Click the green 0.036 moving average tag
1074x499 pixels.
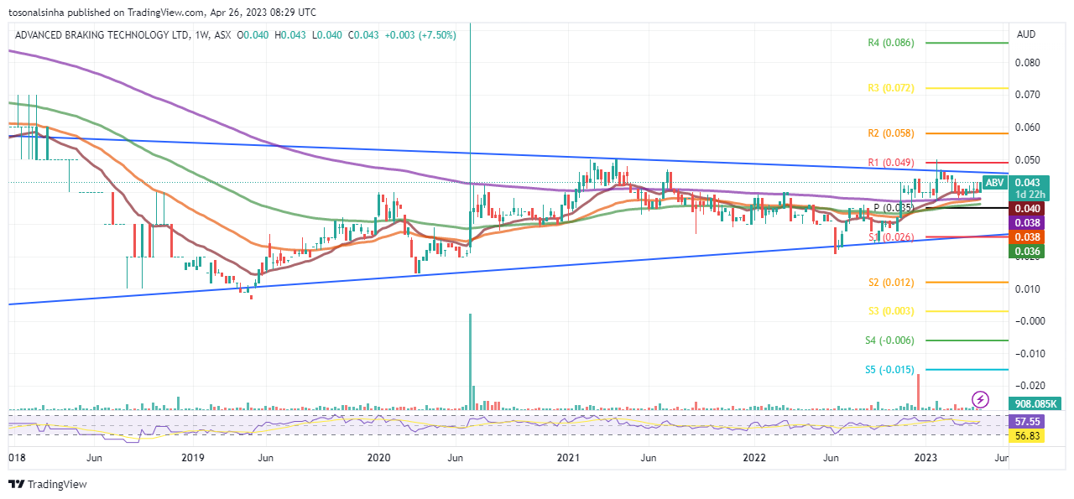click(1027, 252)
